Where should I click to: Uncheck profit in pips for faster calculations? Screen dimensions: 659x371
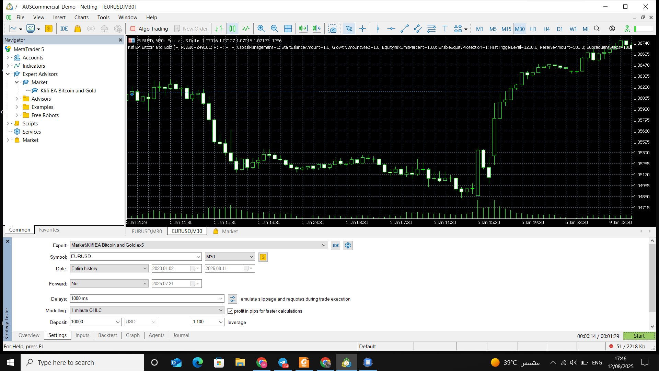click(x=230, y=311)
